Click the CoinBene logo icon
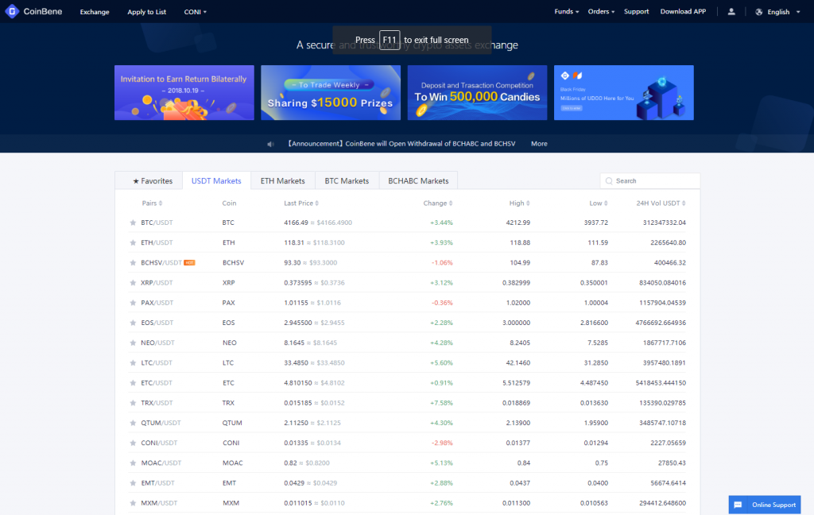The width and height of the screenshot is (814, 515). (12, 11)
